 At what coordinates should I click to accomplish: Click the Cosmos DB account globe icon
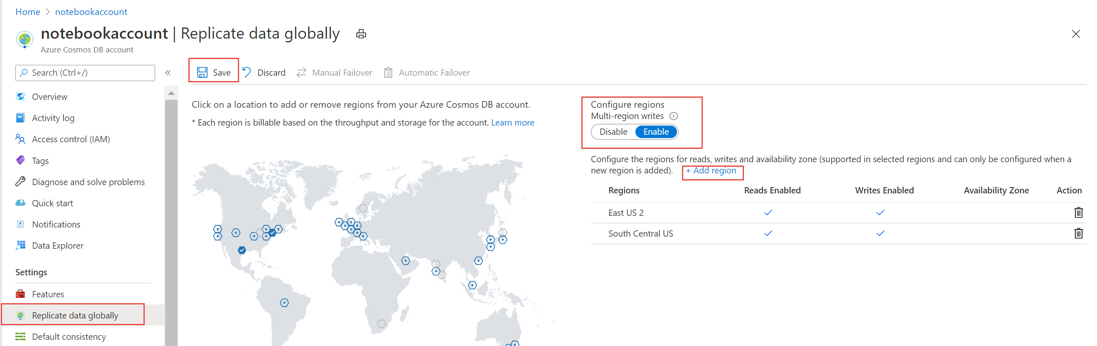pyautogui.click(x=25, y=40)
